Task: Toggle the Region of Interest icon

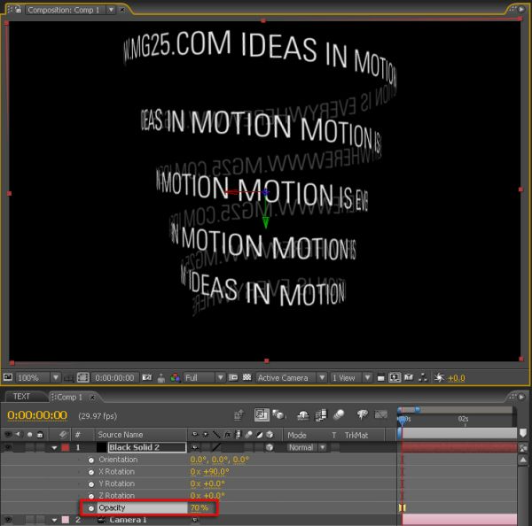Action: pos(233,377)
